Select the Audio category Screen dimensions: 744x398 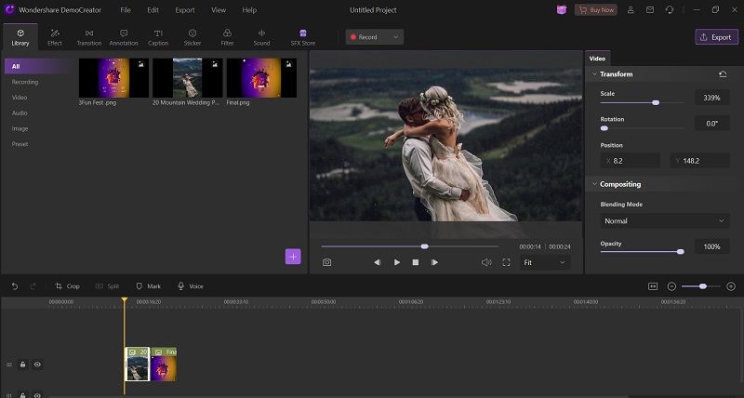pos(20,113)
